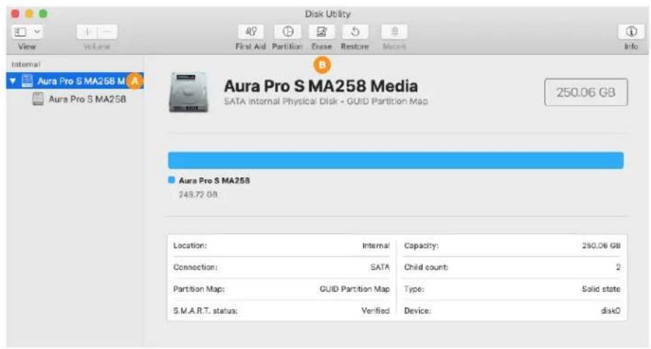Image resolution: width=651 pixels, height=349 pixels.
Task: Click the Capacity 250.06 GB table value
Action: pyautogui.click(x=601, y=245)
